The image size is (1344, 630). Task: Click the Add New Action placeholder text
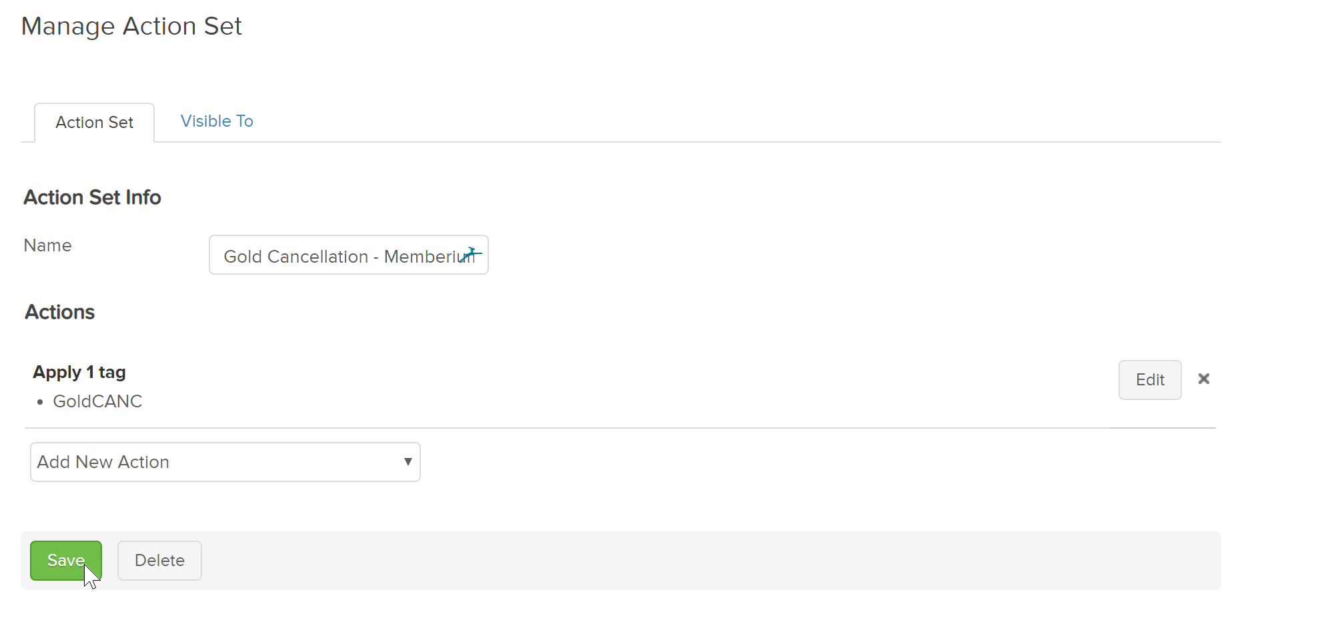coord(103,462)
